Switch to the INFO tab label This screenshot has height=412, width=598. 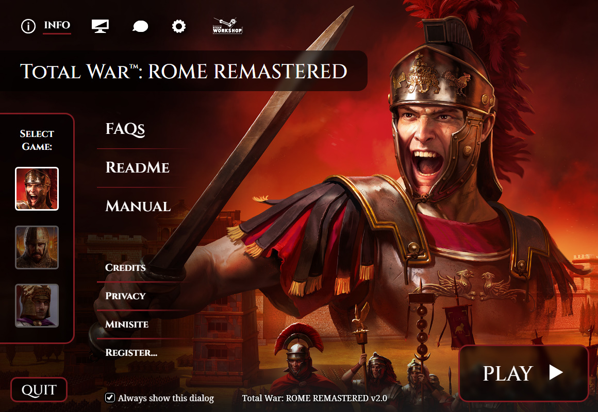tap(57, 25)
